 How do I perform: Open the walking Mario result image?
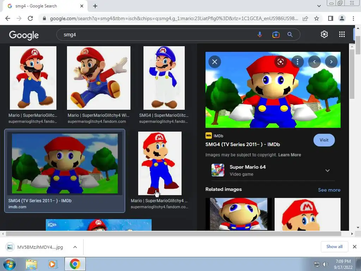160,163
